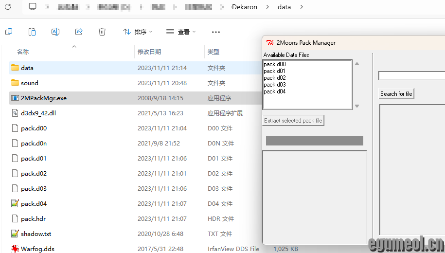Image resolution: width=445 pixels, height=253 pixels.
Task: Select the file name shadow.txt
Action: [36, 234]
